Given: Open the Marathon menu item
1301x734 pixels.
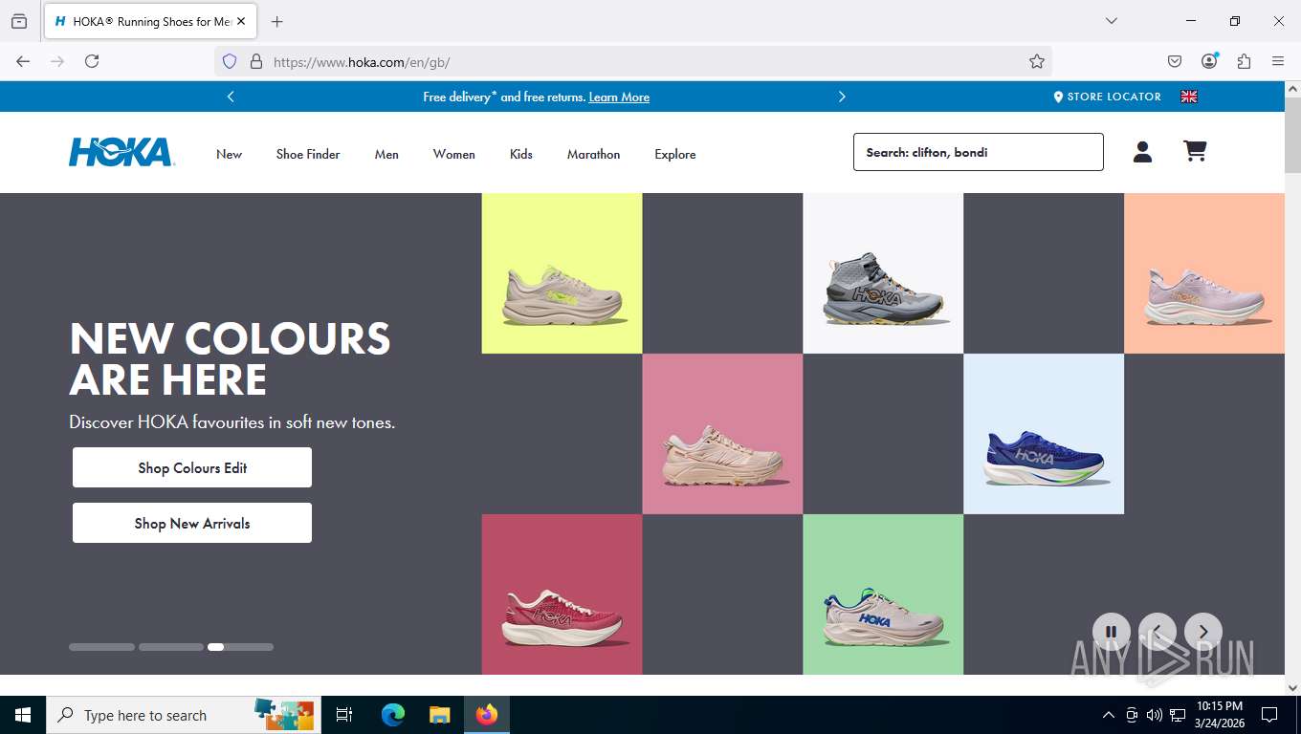Looking at the screenshot, I should 593,154.
